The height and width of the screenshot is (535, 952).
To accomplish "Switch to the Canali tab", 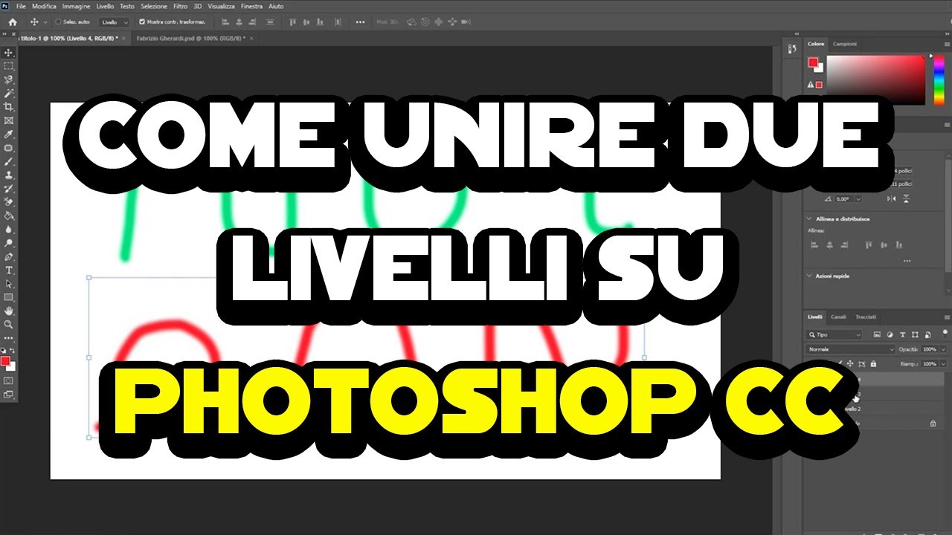I will [838, 317].
